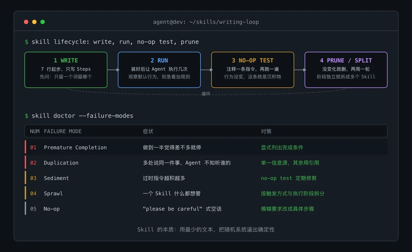Click the 'FAILURE MODE' column header
412x252 pixels.
click(x=63, y=131)
